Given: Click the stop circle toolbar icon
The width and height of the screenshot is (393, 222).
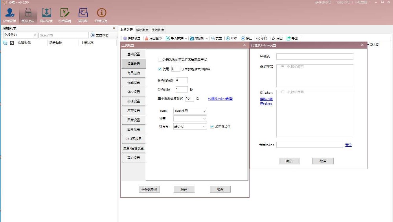Looking at the screenshot, I should (243, 38).
